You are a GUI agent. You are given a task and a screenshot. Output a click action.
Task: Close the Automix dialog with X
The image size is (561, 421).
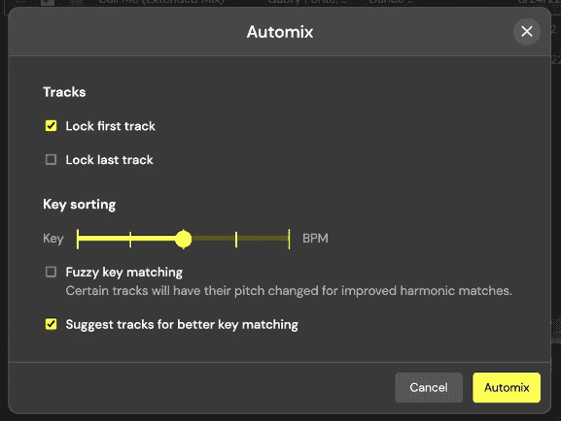point(527,32)
